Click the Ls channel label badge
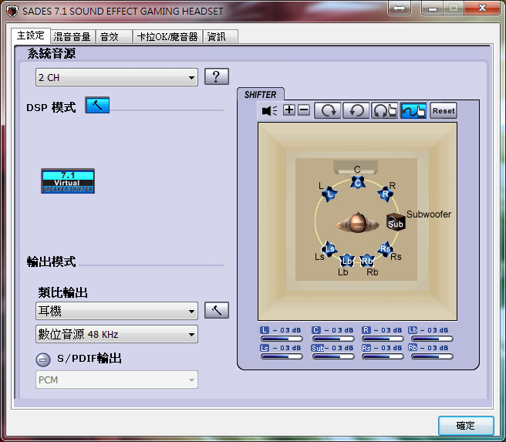The image size is (506, 442). point(265,348)
